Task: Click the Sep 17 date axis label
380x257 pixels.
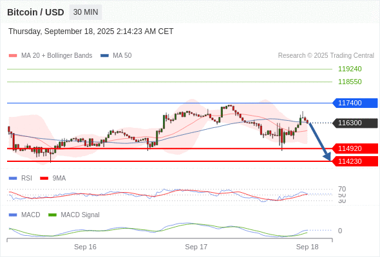Action: click(x=196, y=247)
